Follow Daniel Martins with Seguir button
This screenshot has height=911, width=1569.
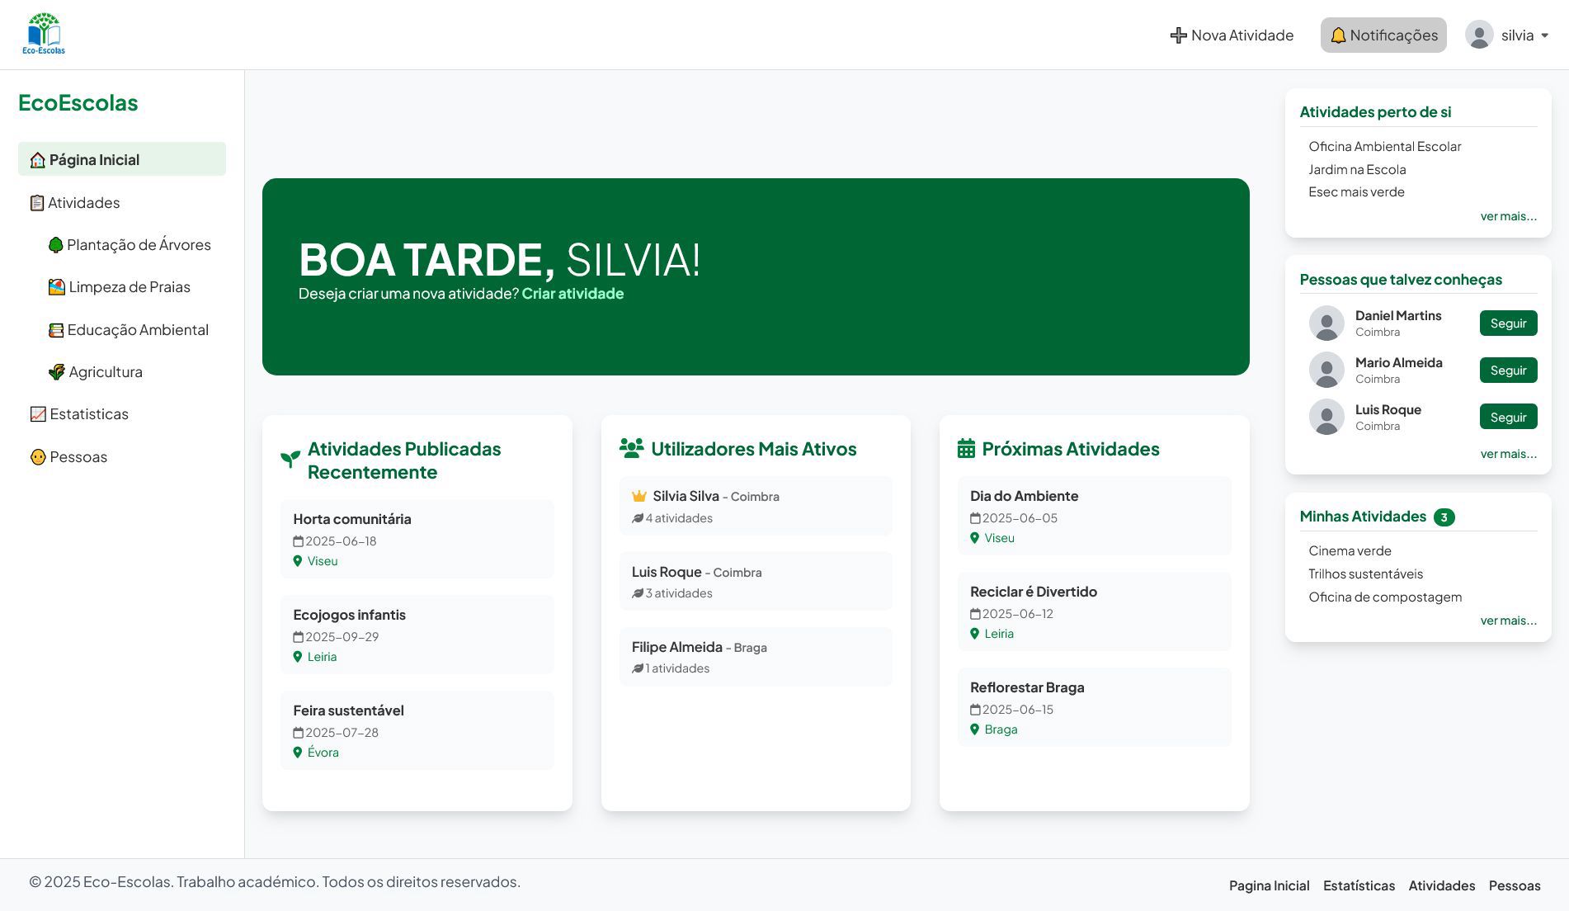pyautogui.click(x=1508, y=323)
